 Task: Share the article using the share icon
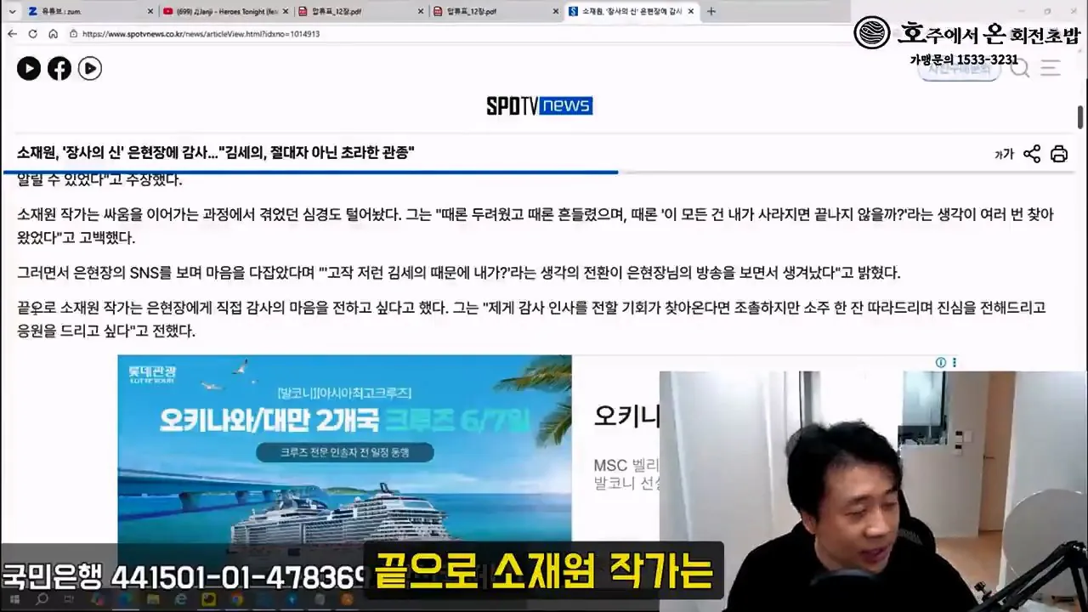click(x=1032, y=154)
